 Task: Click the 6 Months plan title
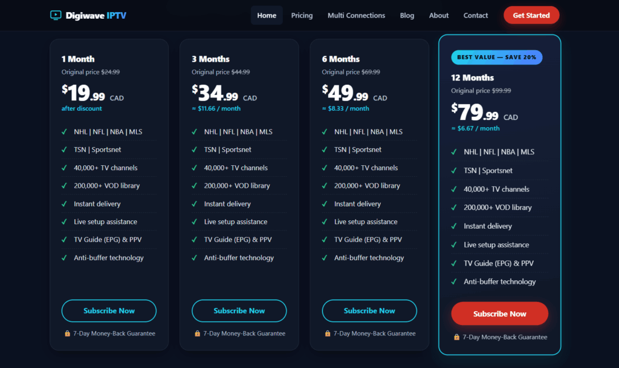point(341,59)
